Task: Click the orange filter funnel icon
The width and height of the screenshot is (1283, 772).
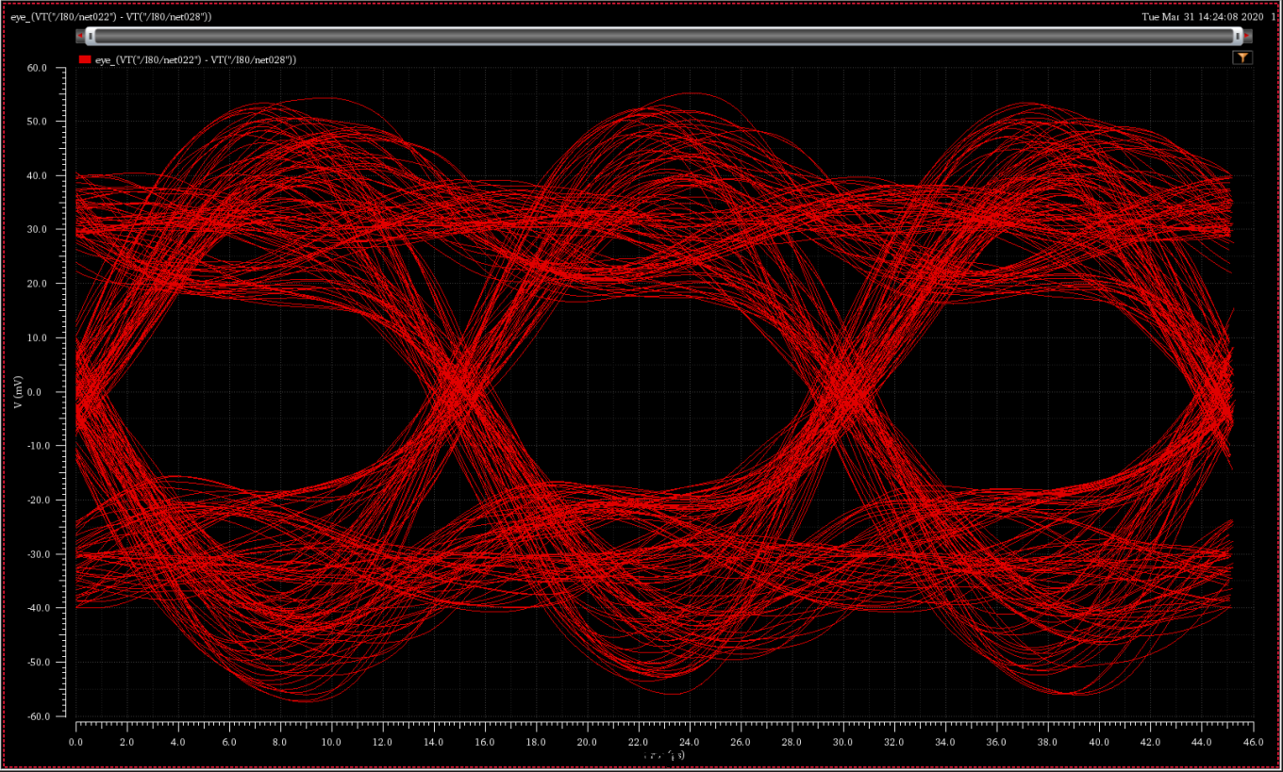Action: point(1242,57)
